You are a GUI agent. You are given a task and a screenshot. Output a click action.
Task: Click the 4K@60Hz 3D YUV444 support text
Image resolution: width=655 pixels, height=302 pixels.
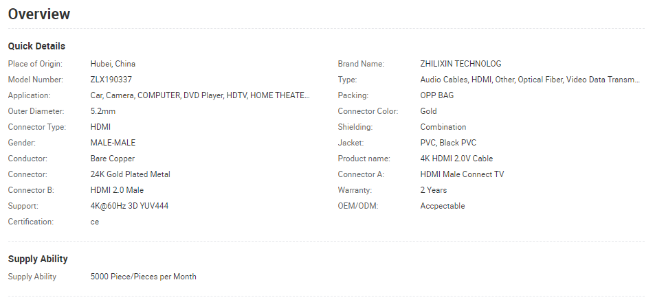pos(129,206)
